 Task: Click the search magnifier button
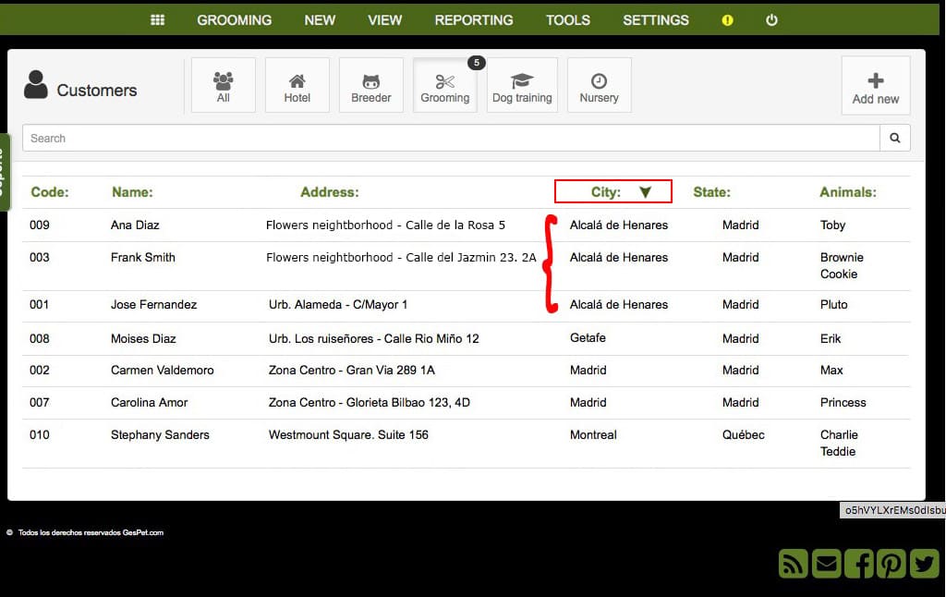894,139
